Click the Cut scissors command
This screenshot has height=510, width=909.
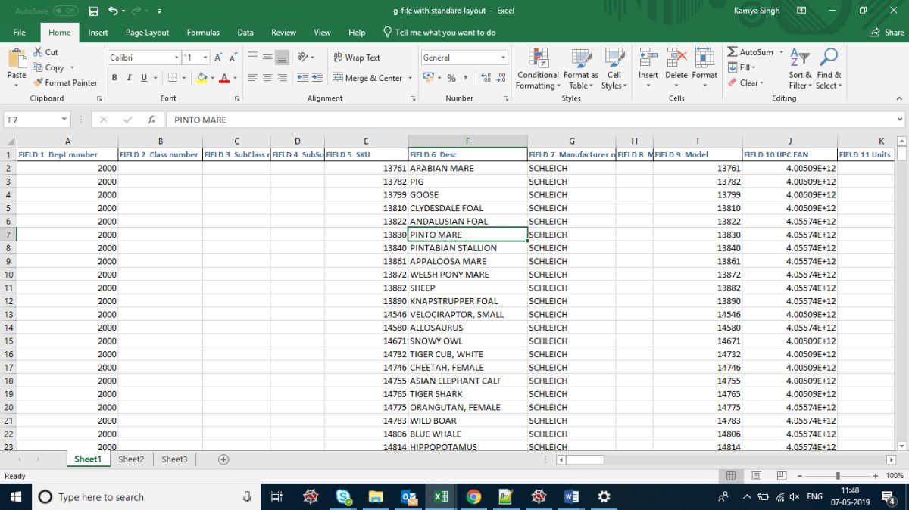click(x=45, y=52)
